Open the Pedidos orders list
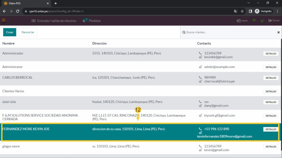Image resolution: width=282 pixels, height=158 pixels. (92, 21)
